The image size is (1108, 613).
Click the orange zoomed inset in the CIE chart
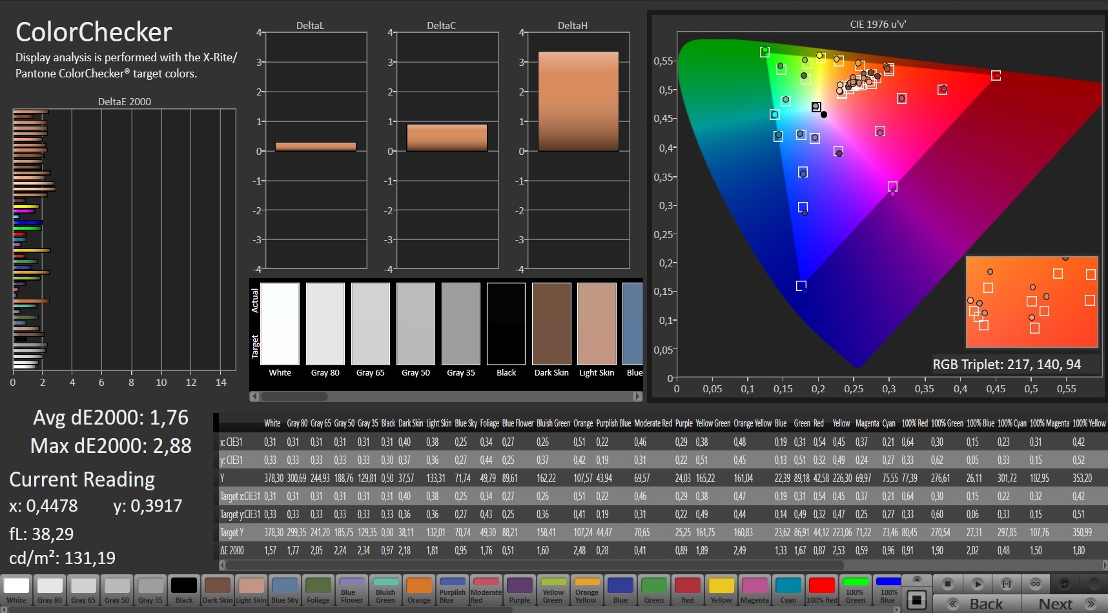1031,301
